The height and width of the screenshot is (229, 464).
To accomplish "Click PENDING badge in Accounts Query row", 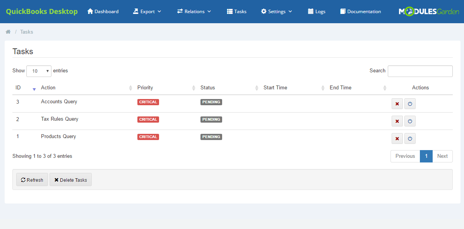I will click(211, 102).
